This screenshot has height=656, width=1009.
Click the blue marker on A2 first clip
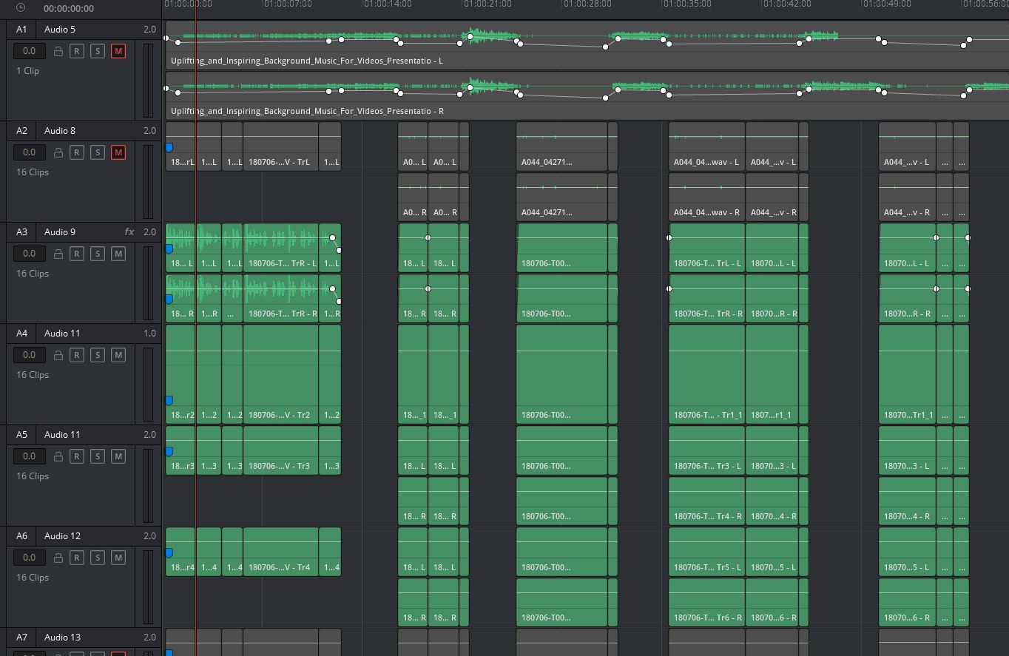(x=169, y=147)
